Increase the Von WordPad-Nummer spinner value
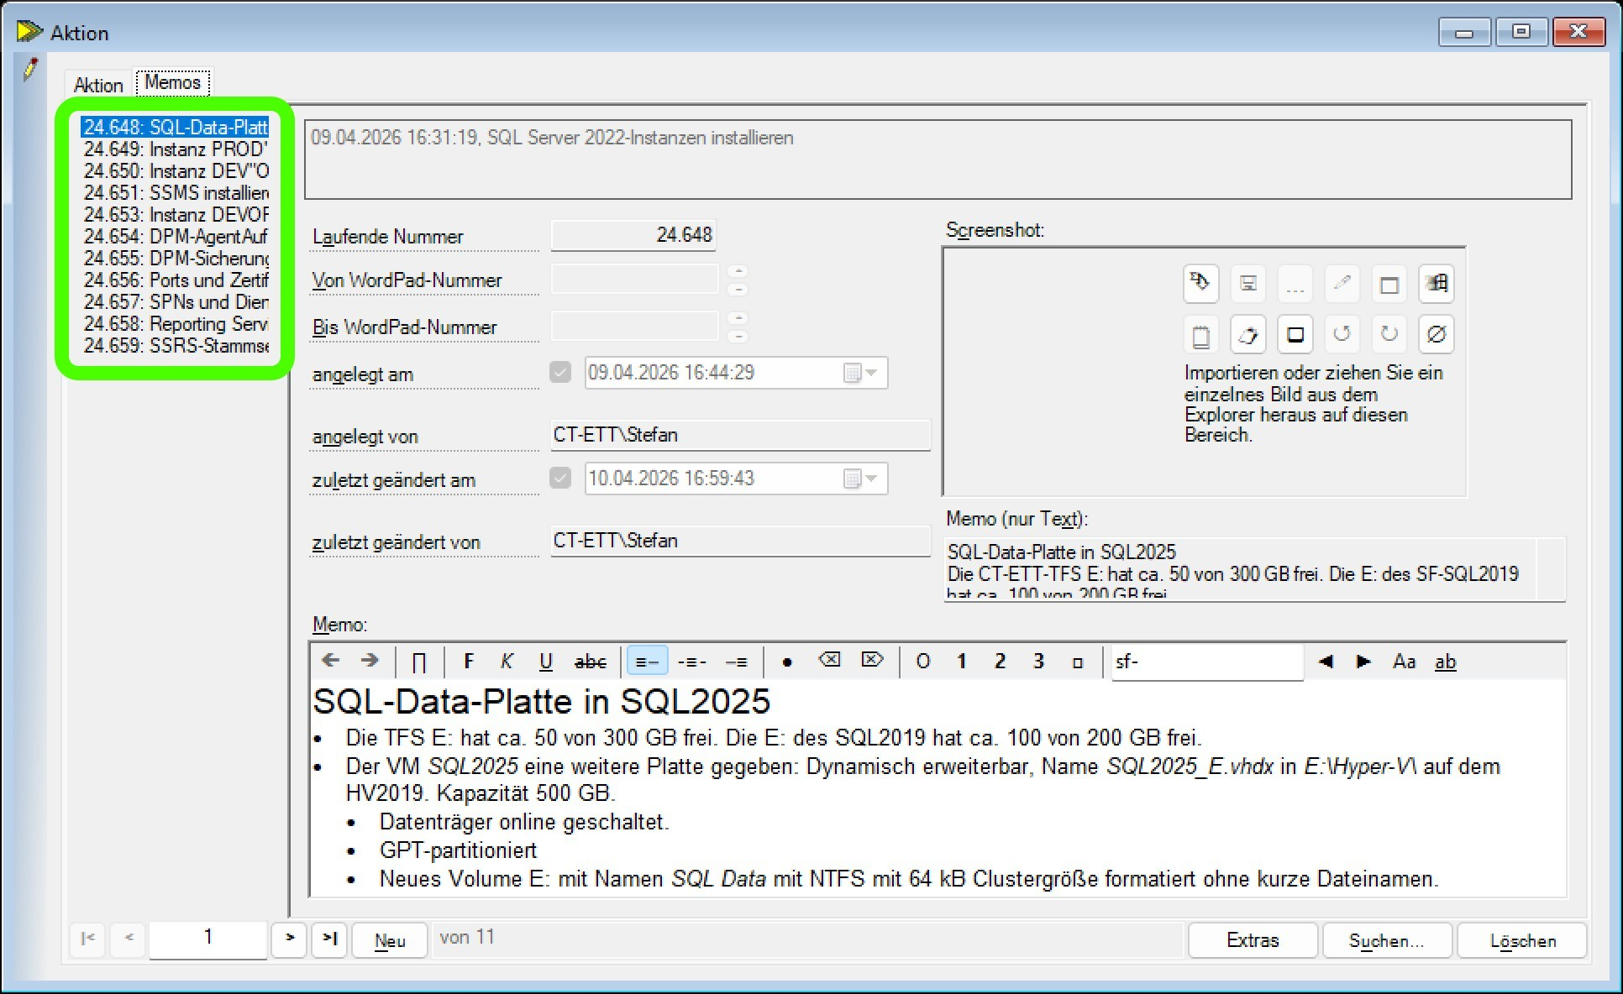The width and height of the screenshot is (1623, 994). pos(738,270)
